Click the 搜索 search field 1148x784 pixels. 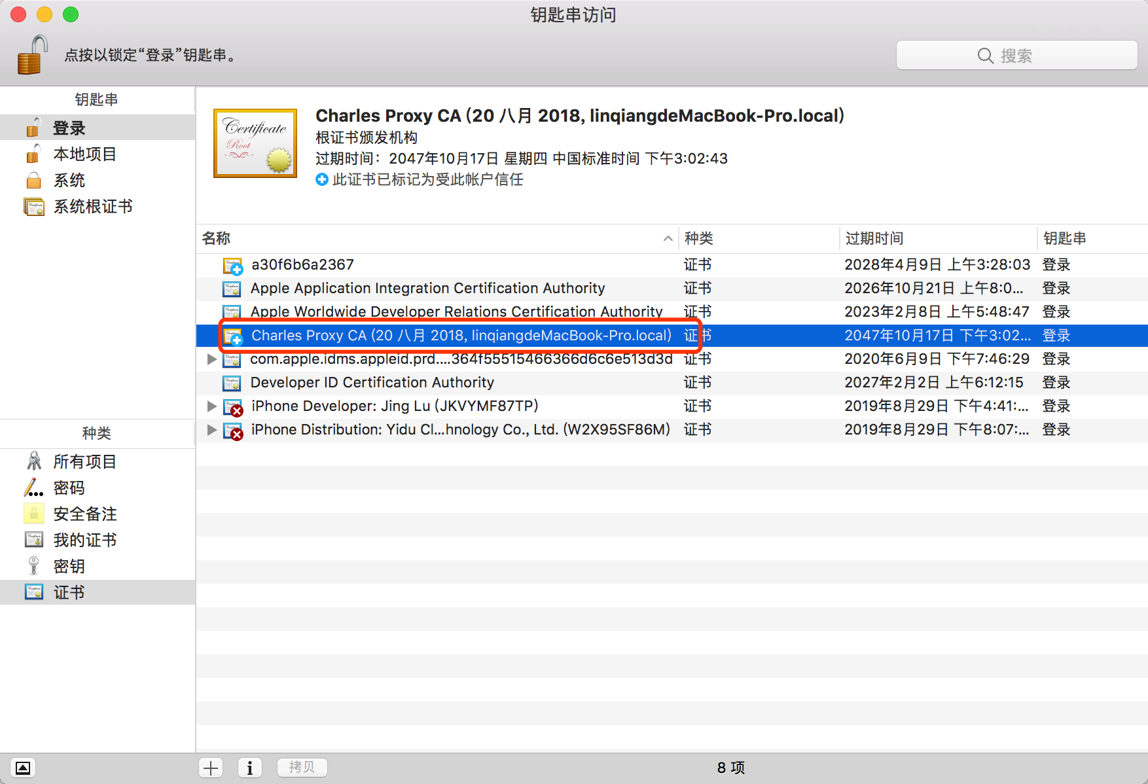1016,56
